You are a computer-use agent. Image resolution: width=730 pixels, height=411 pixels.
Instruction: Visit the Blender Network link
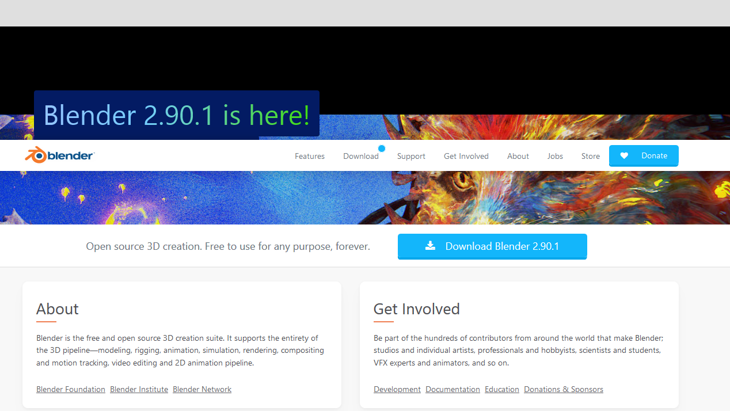click(x=202, y=390)
